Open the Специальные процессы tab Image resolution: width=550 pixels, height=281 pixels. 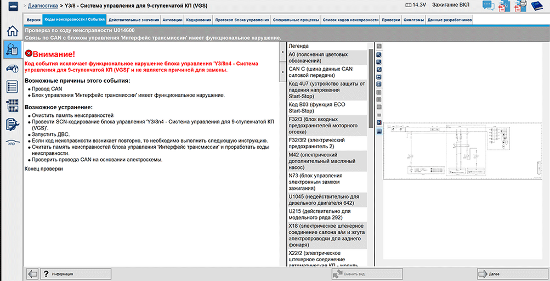click(296, 20)
